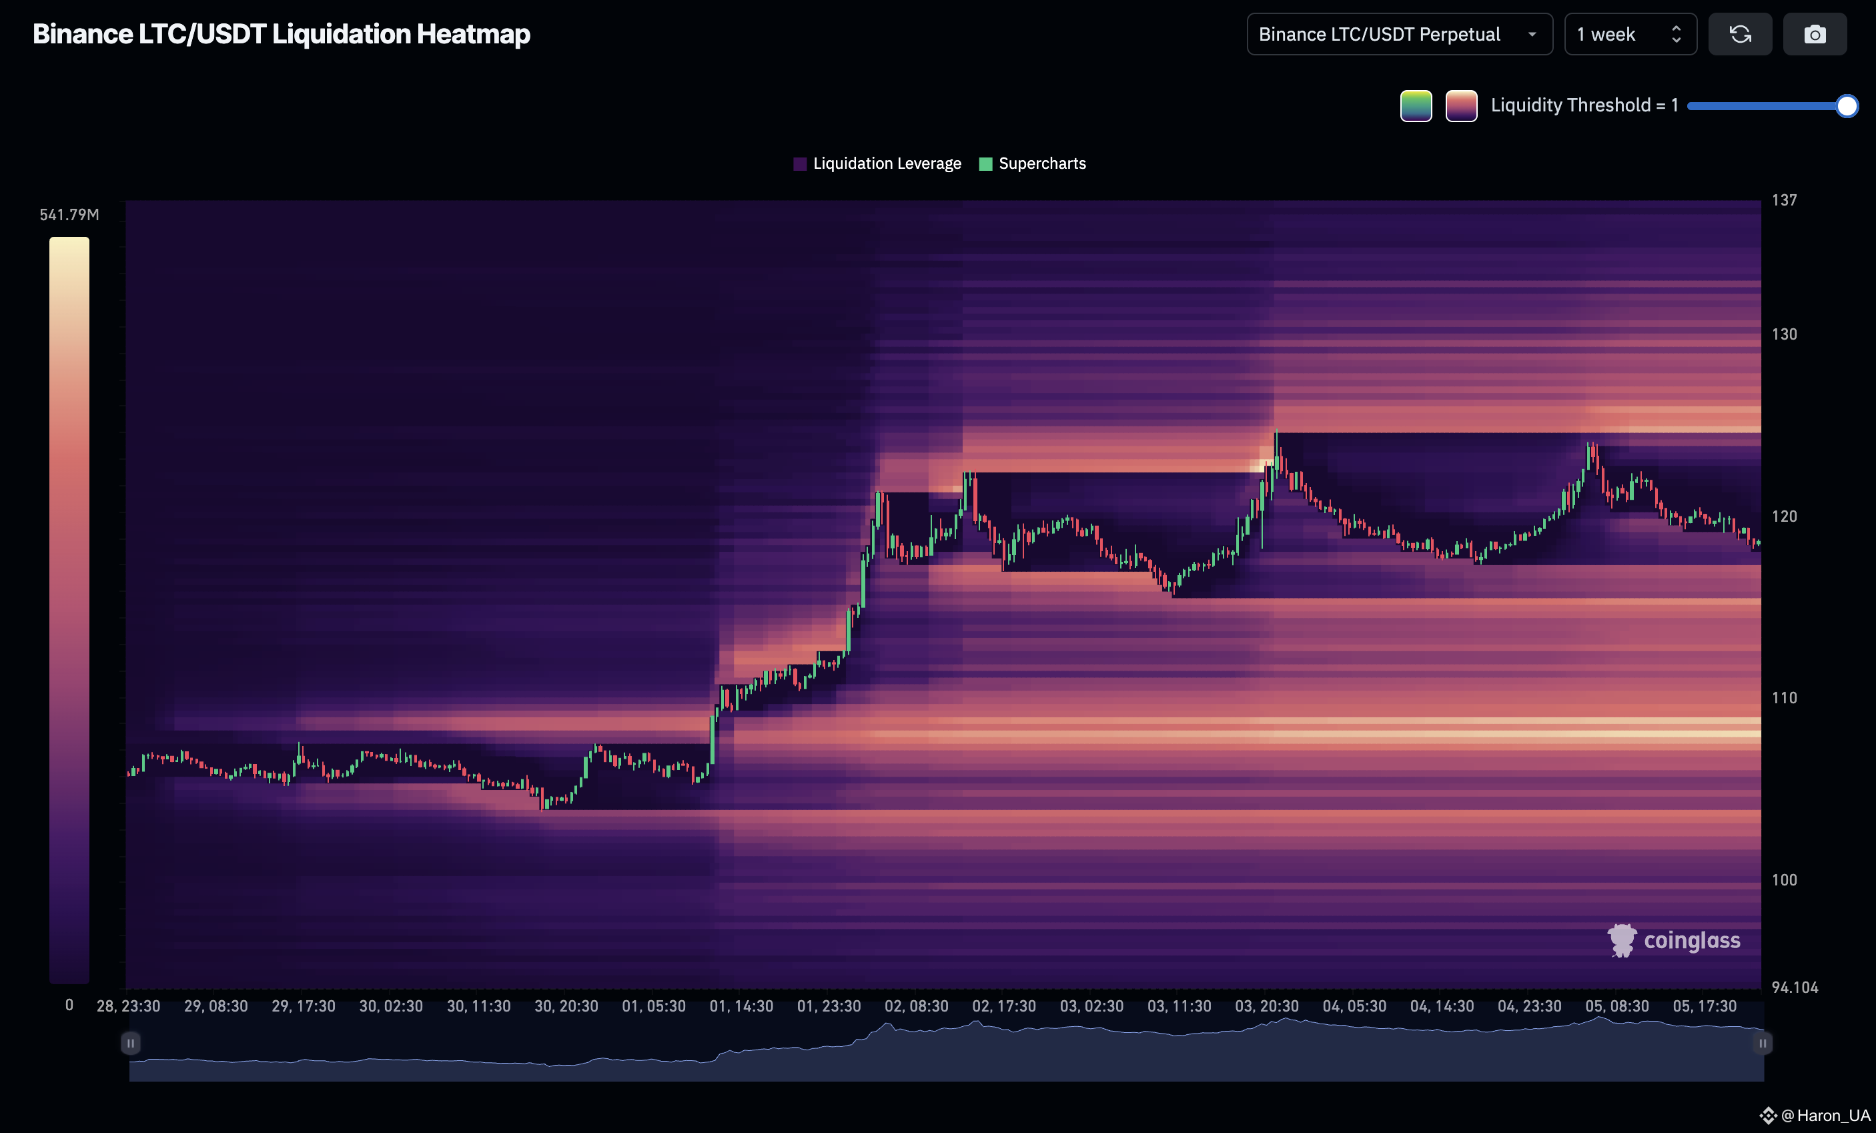Click the 03, 11:30 time axis label
Screen dimensions: 1876x1133
click(x=1180, y=1007)
